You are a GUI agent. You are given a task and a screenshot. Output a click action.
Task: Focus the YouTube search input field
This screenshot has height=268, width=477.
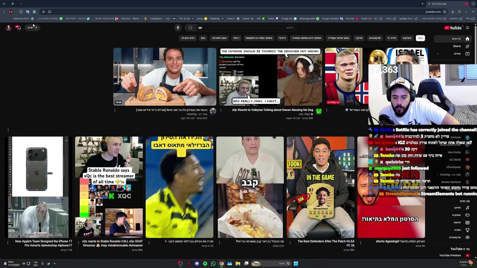click(x=246, y=28)
